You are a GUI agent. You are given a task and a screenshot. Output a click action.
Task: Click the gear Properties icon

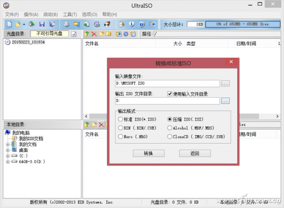pyautogui.click(x=126, y=34)
